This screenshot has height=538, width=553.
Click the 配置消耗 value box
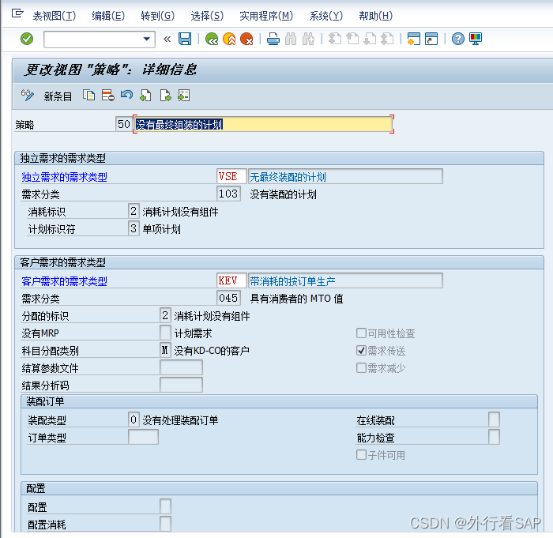165,524
